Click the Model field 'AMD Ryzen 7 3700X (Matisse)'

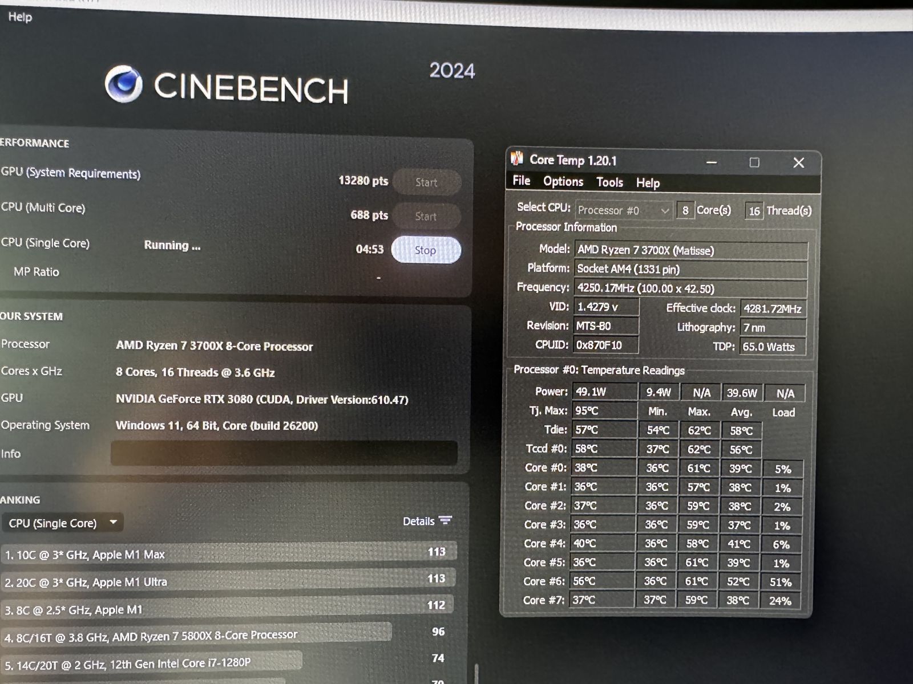pos(691,250)
